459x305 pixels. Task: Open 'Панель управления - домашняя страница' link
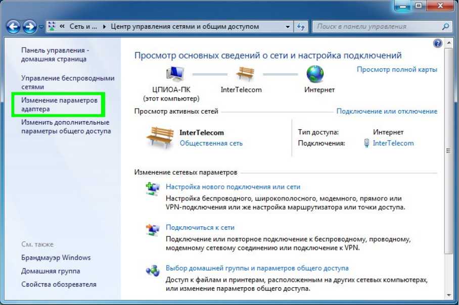(x=55, y=55)
